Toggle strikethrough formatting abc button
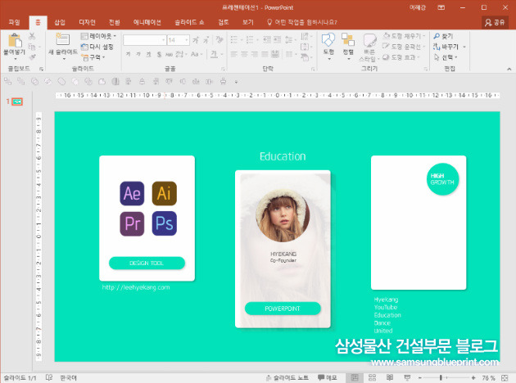516x383 pixels. pos(169,54)
